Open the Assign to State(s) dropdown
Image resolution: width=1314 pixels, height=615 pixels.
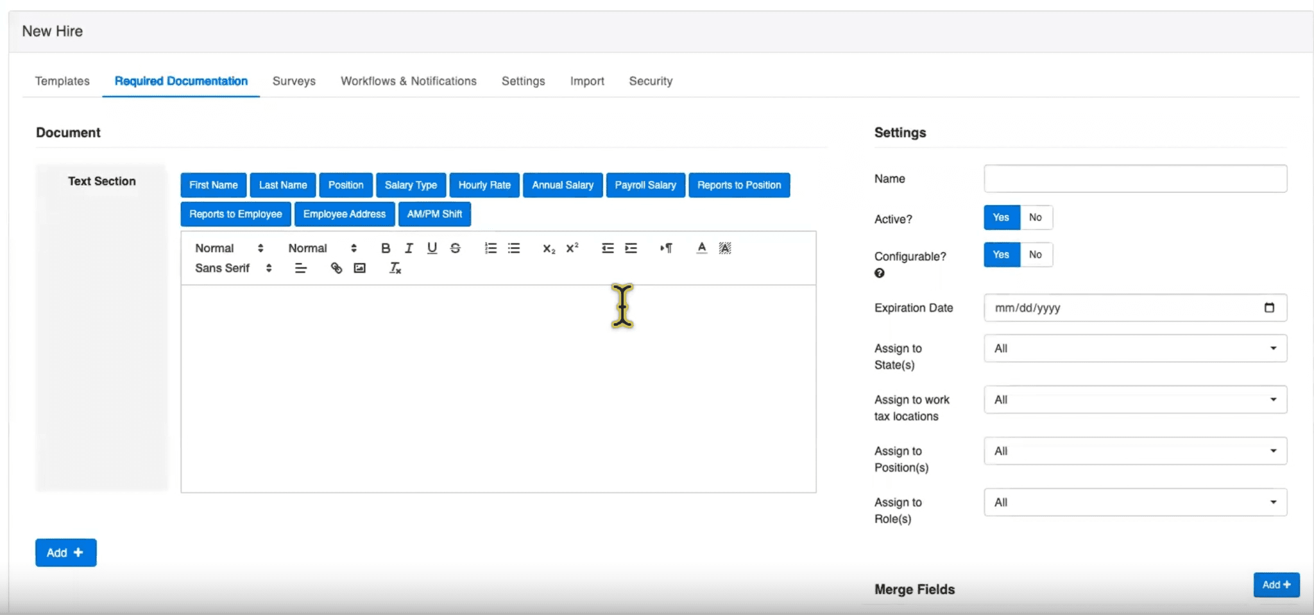1134,348
